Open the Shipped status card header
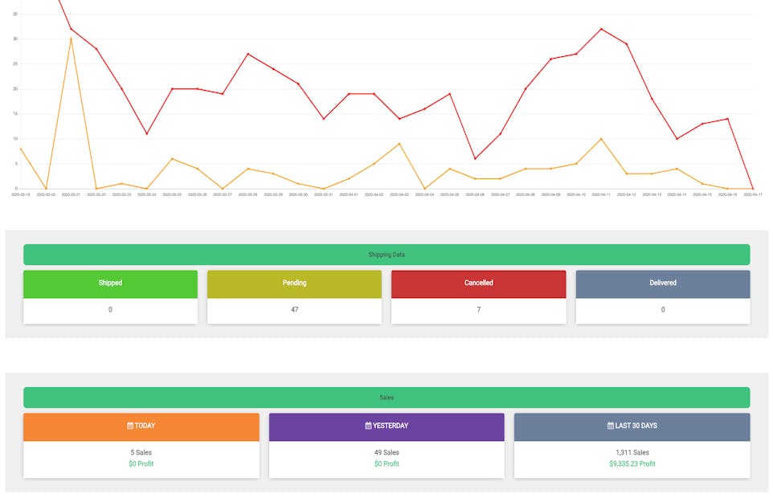Viewport: 773px width, 498px height. pos(110,284)
